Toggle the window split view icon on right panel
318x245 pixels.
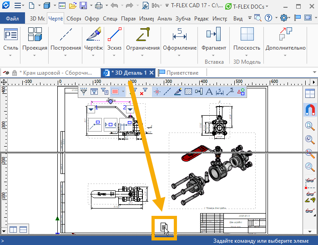click(310, 93)
